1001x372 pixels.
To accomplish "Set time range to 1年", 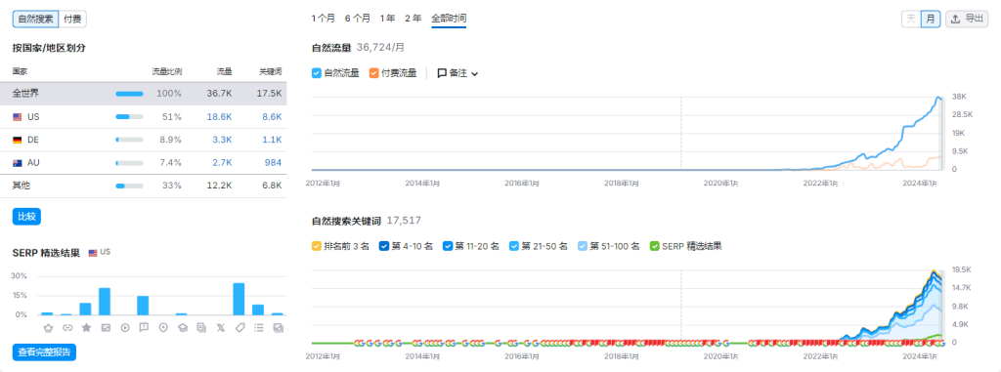I will click(x=387, y=19).
